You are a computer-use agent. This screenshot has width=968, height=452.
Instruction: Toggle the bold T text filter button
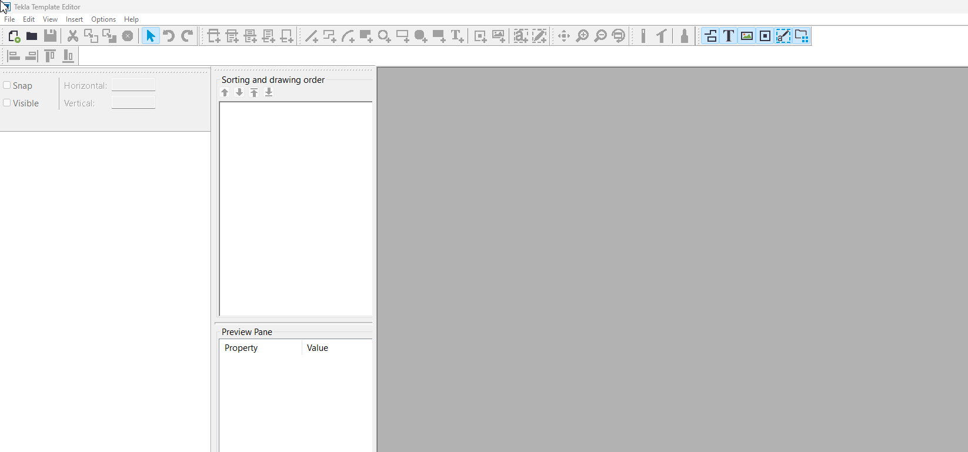729,36
